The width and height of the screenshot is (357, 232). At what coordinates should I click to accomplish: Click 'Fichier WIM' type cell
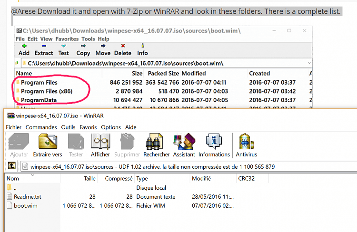coord(150,206)
